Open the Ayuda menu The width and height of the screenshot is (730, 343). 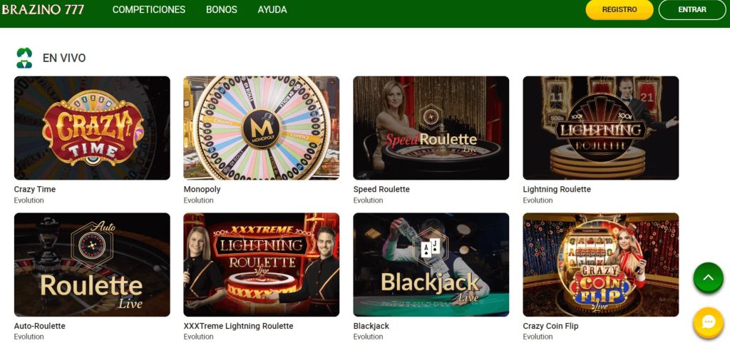coord(272,10)
